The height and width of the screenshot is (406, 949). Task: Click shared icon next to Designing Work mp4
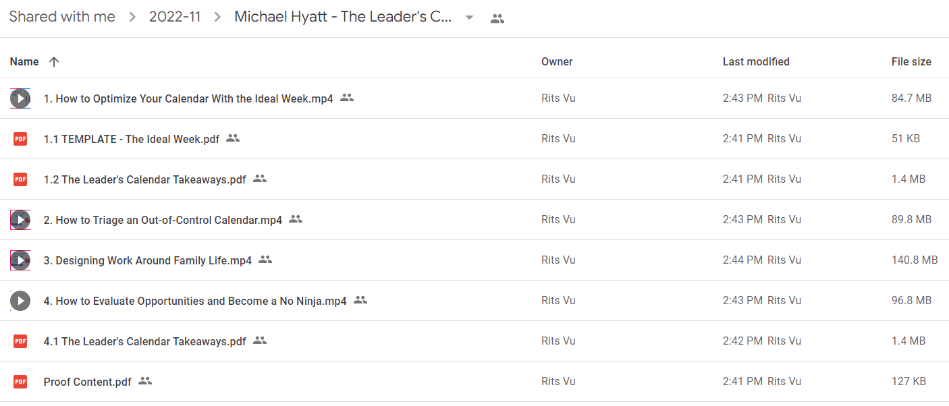point(265,260)
